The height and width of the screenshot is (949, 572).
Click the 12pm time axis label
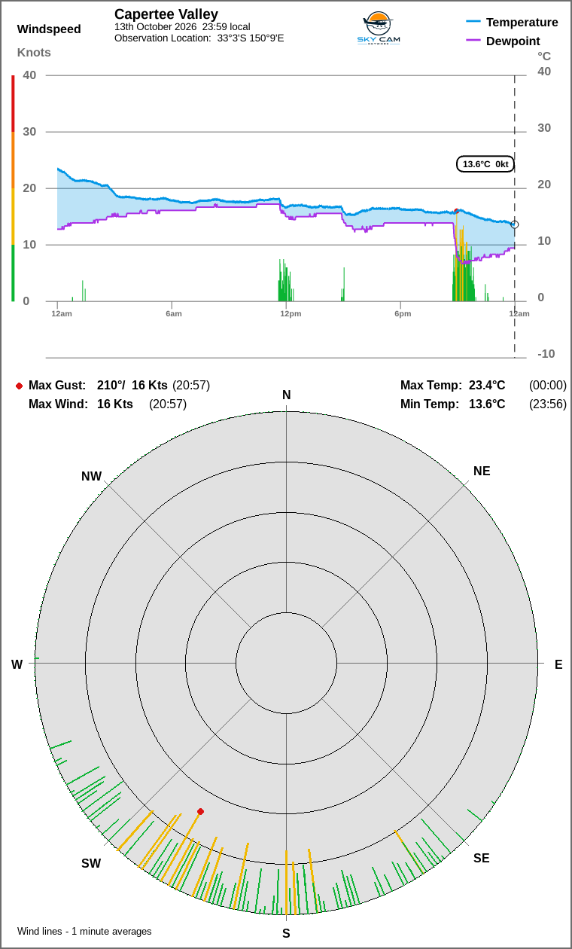[291, 313]
